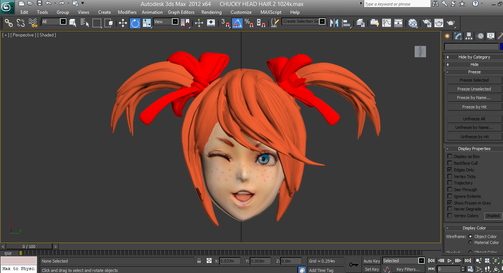Open Render Setup teapot icon
This screenshot has width=503, height=273.
pos(427,23)
